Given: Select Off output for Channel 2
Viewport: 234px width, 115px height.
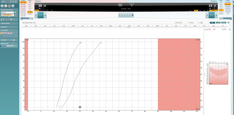Looking at the screenshot, I should coord(228,14).
